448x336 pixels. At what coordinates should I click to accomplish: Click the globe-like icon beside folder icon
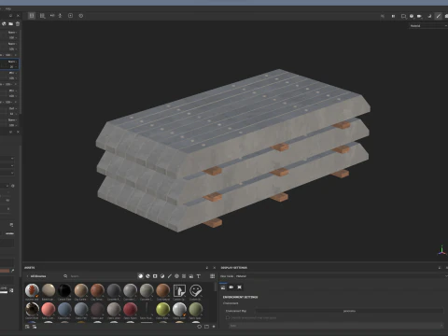click(x=4, y=23)
